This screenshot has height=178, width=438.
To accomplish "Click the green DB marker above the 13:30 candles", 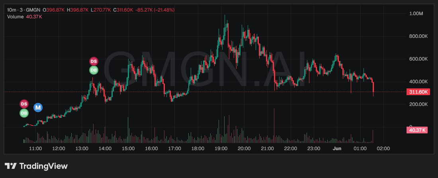I will coord(94,70).
